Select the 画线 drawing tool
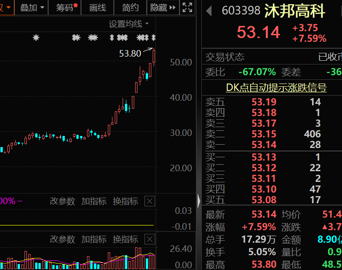Image resolution: width=342 pixels, height=270 pixels. 98,7
